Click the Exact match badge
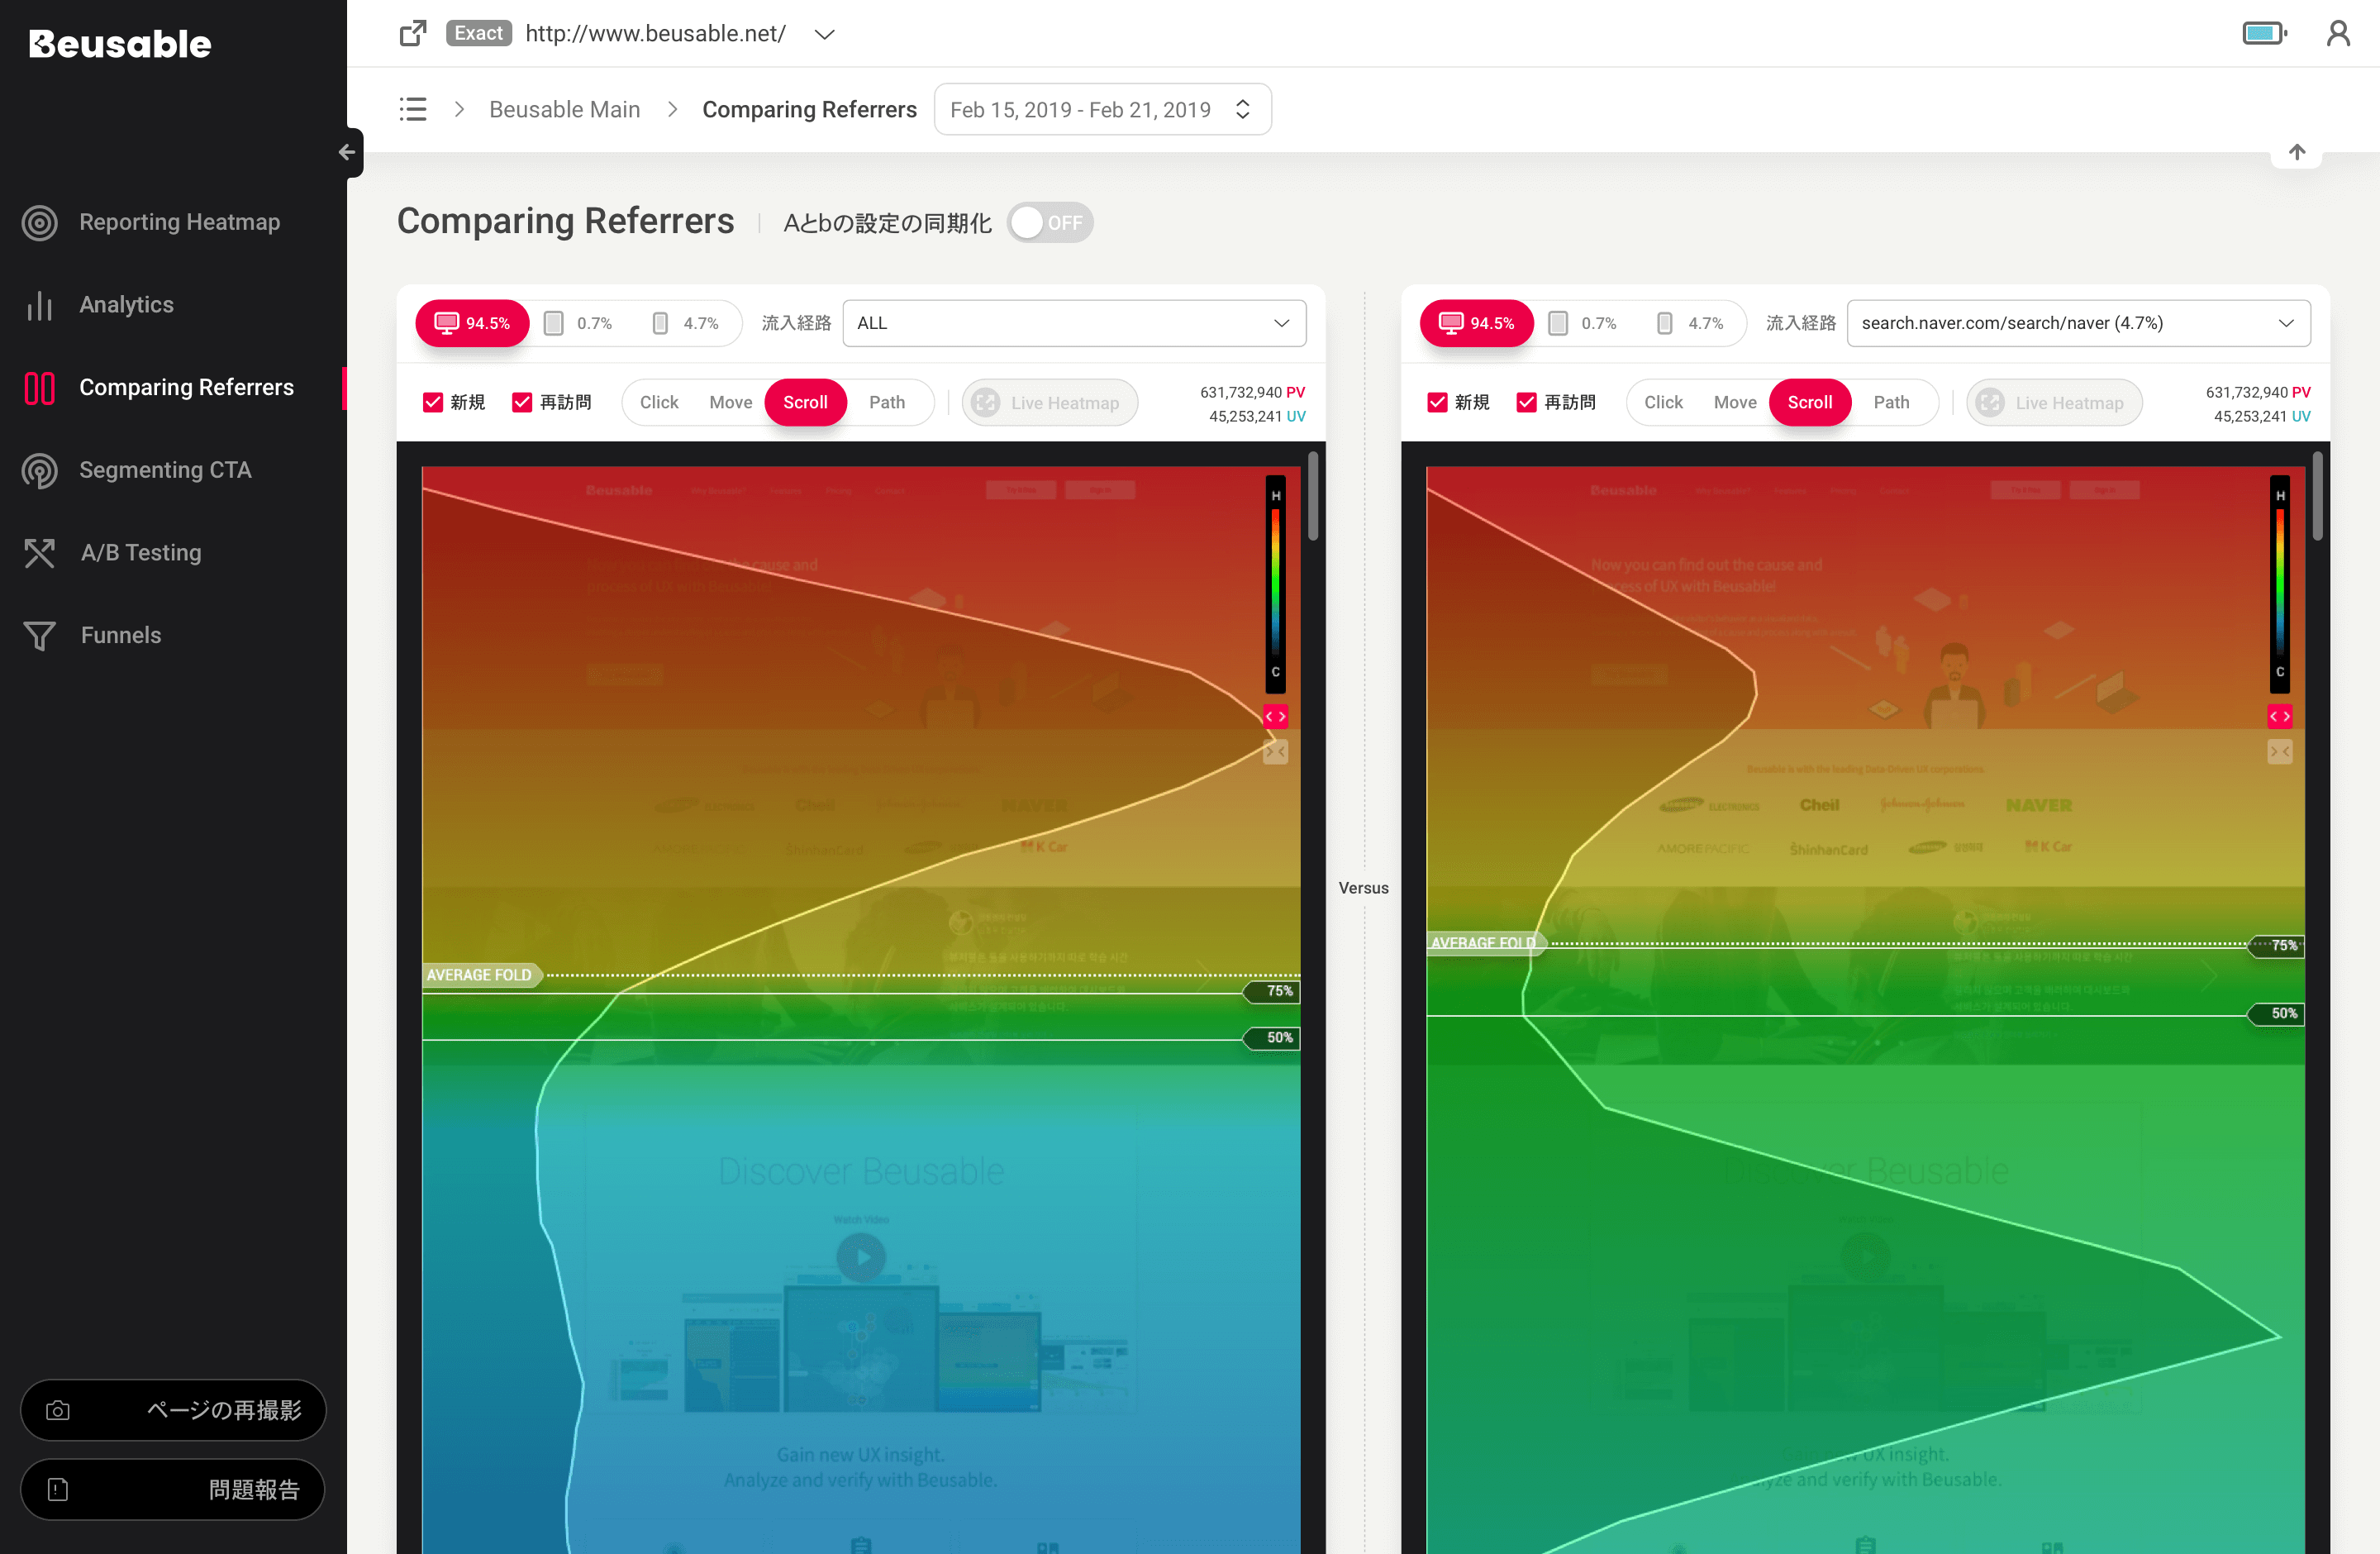The image size is (2380, 1554). 479,33
